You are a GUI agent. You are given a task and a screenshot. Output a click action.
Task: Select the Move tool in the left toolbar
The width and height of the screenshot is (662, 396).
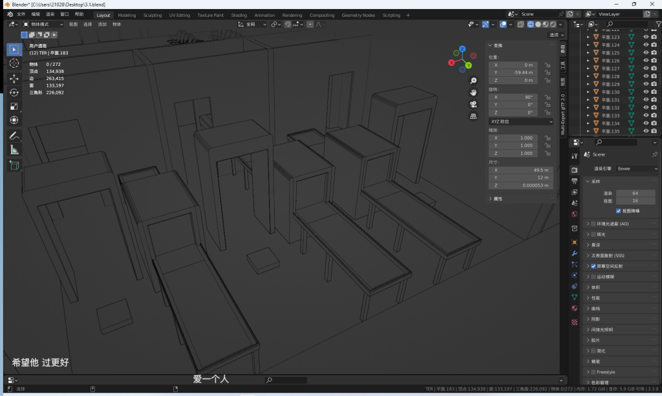tap(14, 78)
